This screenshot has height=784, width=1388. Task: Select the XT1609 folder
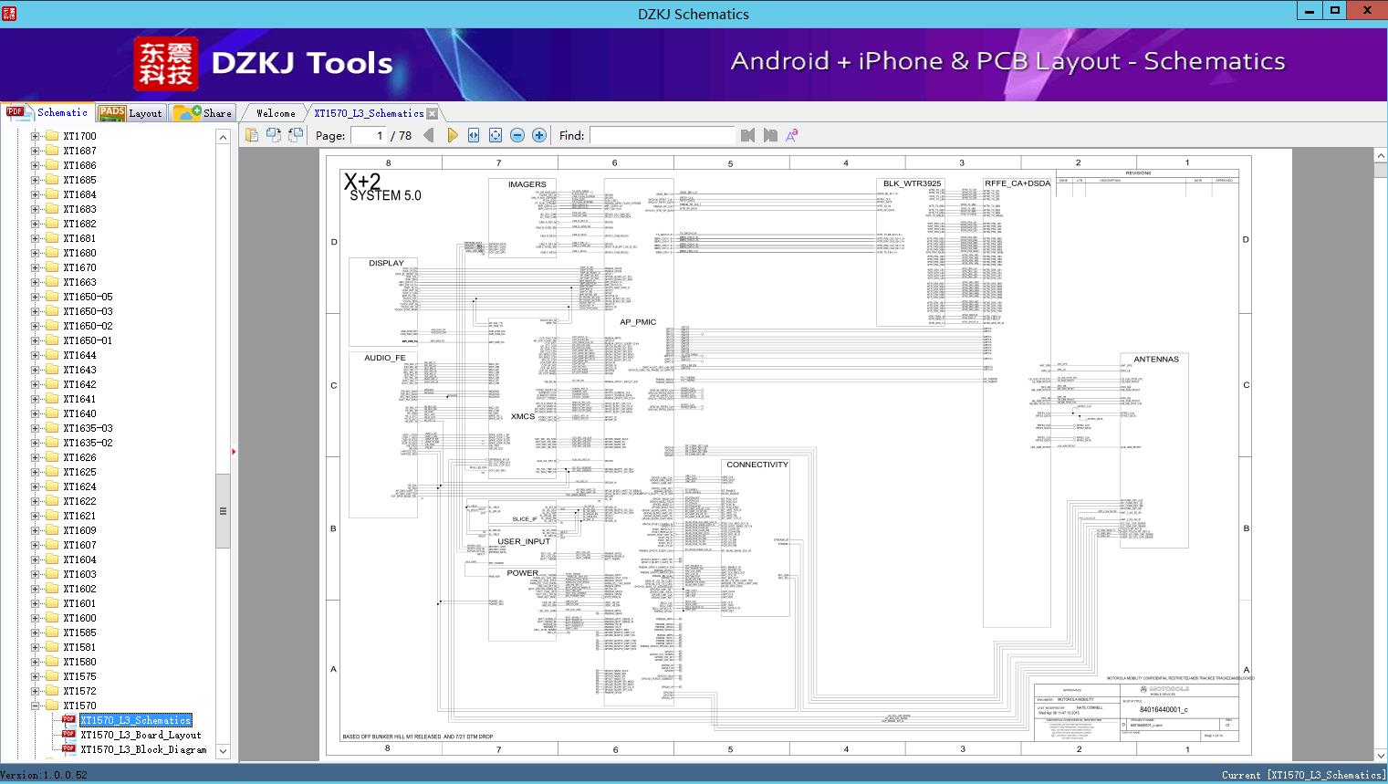coord(79,530)
